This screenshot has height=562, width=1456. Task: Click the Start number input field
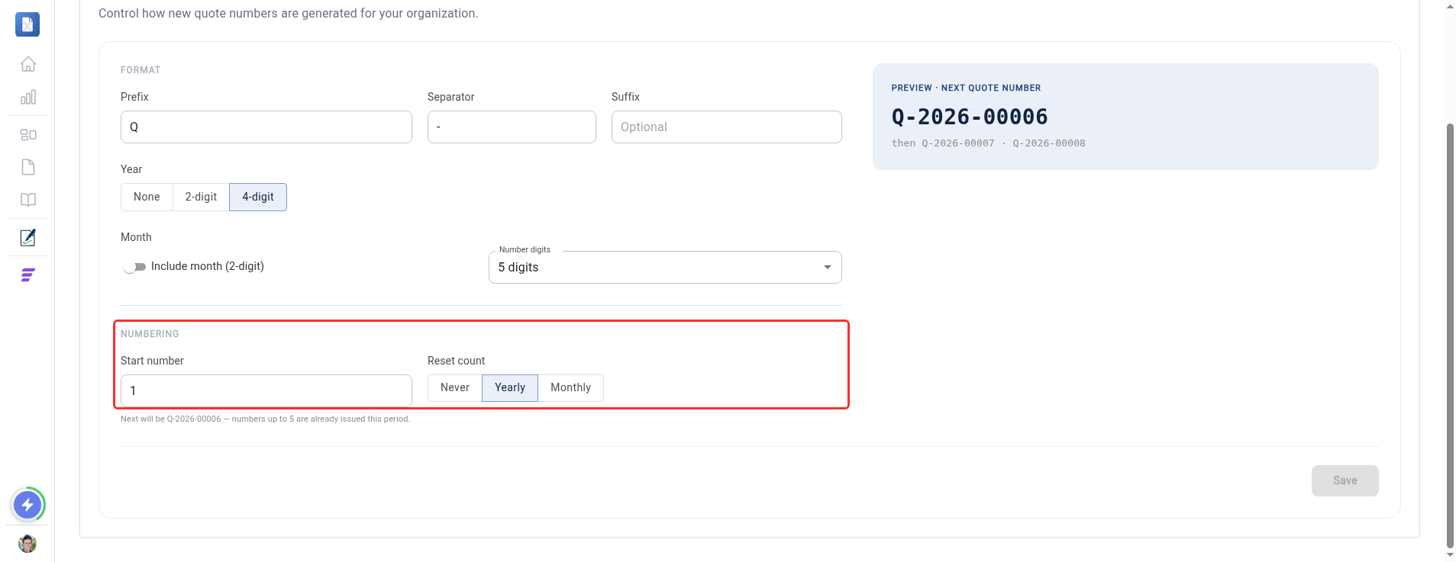(x=266, y=390)
